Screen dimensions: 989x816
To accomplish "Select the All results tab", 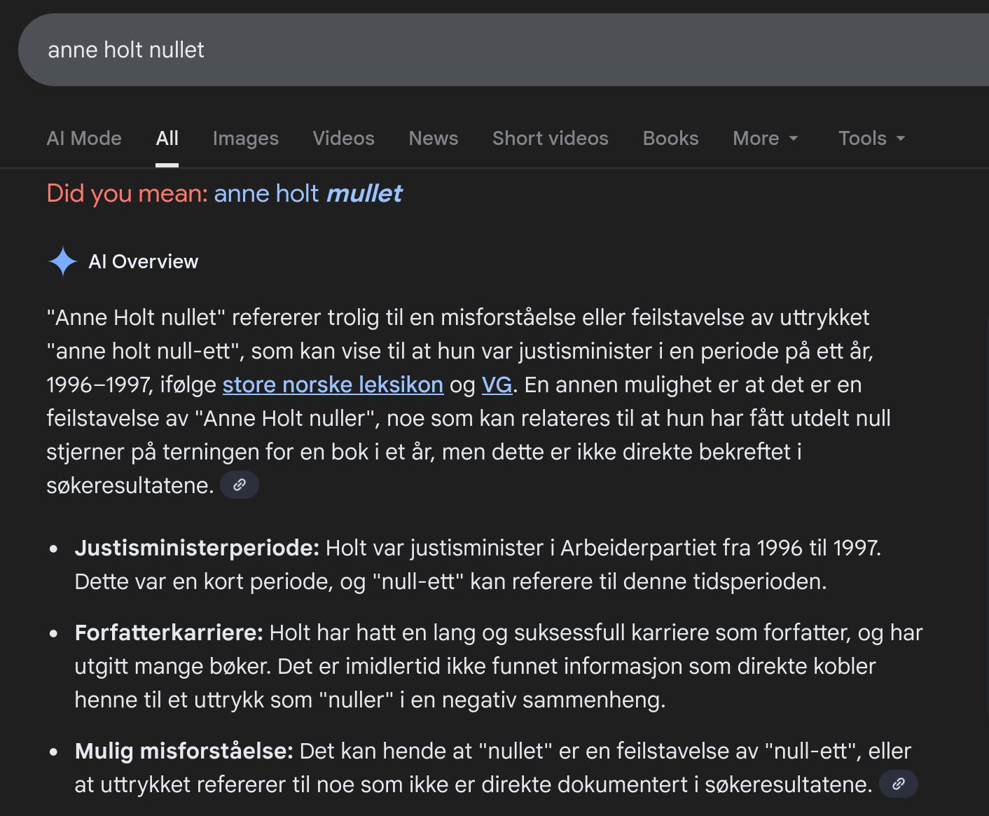I will pos(167,139).
